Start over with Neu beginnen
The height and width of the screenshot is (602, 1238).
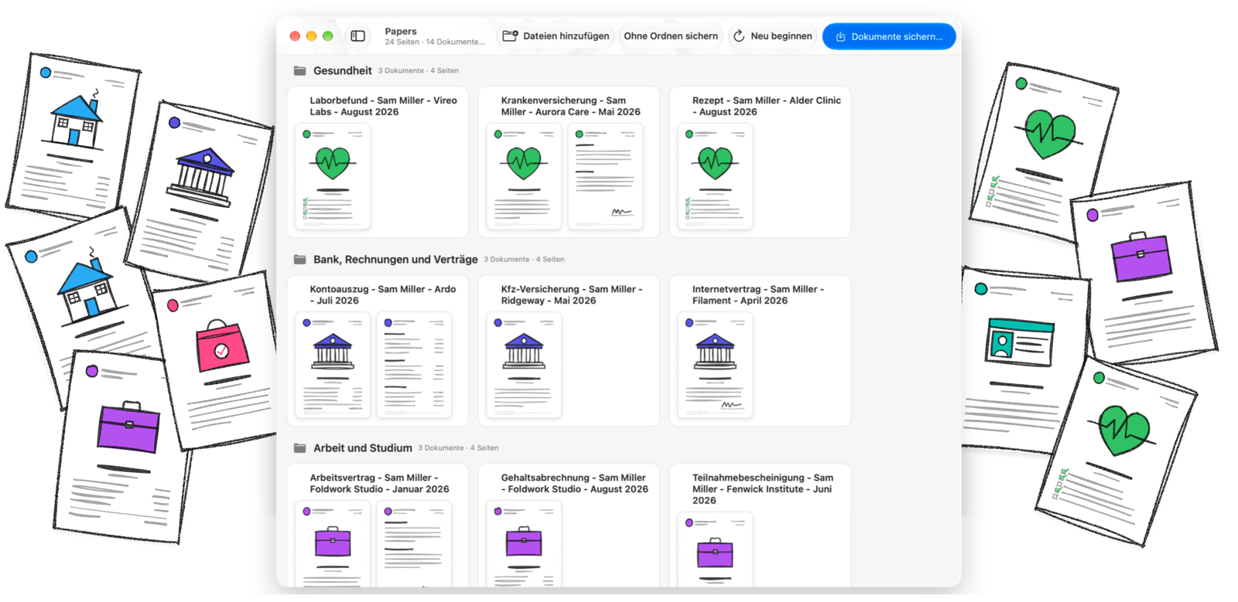tap(772, 36)
